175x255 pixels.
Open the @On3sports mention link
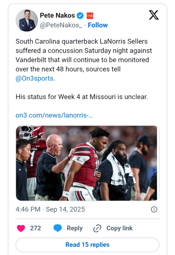point(35,79)
